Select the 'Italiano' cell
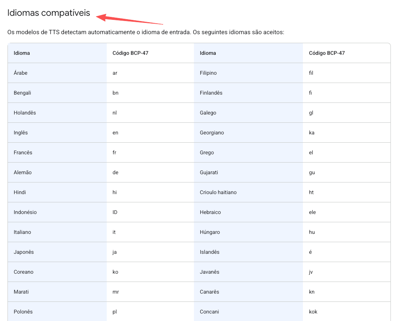This screenshot has height=321, width=398. (x=57, y=232)
